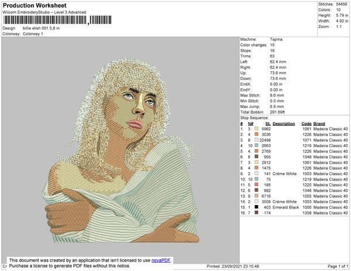This screenshot has width=351, height=271.
Task: Click the barcode in the header
Action: (x=57, y=20)
